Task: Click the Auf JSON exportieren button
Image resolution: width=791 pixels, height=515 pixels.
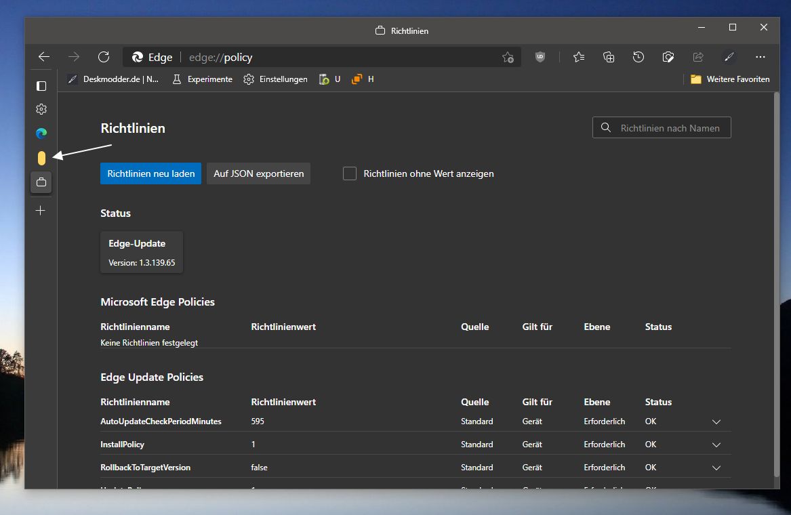Action: pyautogui.click(x=259, y=173)
